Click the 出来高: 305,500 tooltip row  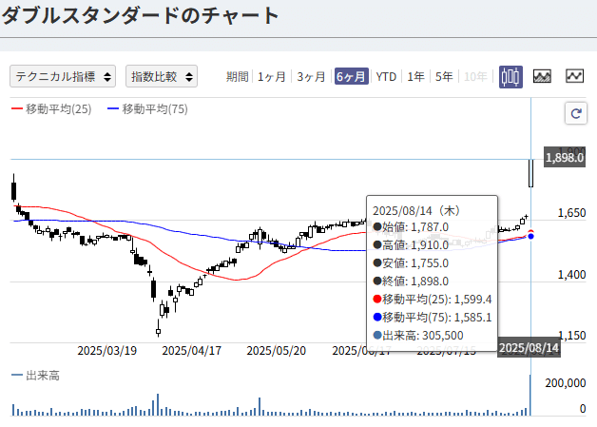tap(418, 336)
